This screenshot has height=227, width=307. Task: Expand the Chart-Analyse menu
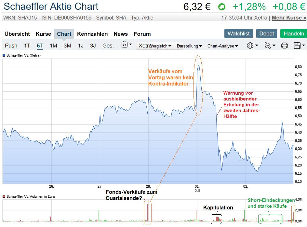point(222,46)
